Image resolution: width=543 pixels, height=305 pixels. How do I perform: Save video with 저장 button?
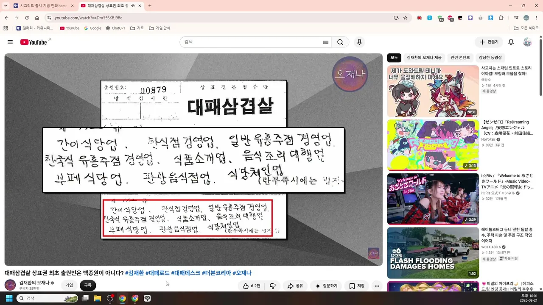(x=357, y=286)
